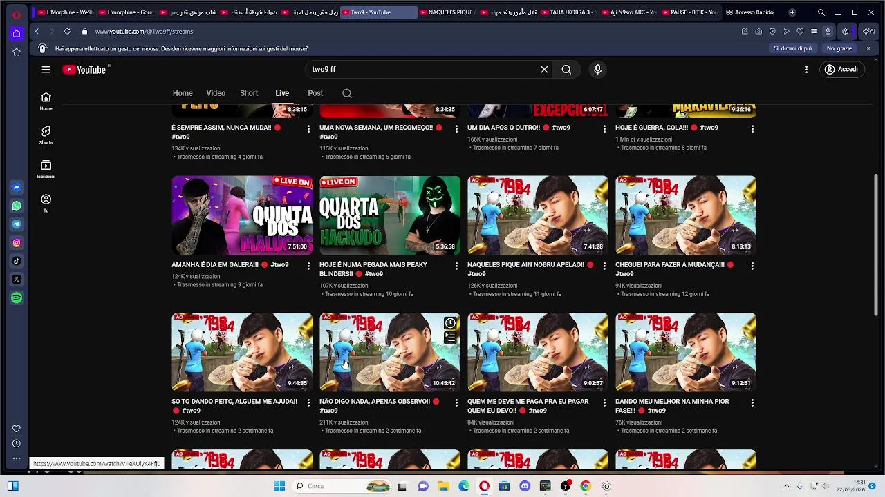
Task: Open options for QUEM ME DEVE ME PAGA video
Action: tap(604, 402)
